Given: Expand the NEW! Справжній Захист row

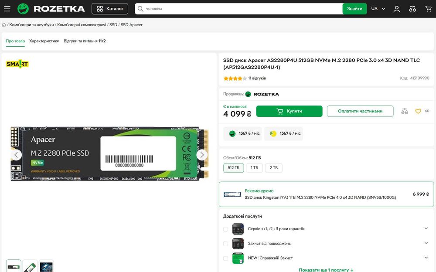Looking at the screenshot, I should pyautogui.click(x=426, y=258).
